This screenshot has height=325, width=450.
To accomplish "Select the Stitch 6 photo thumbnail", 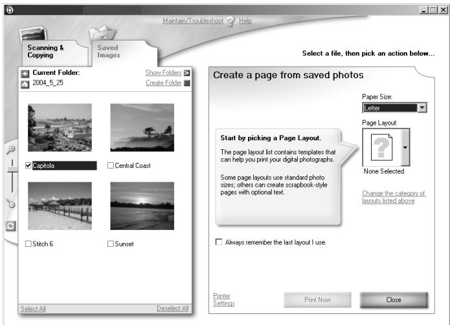I will pos(60,206).
